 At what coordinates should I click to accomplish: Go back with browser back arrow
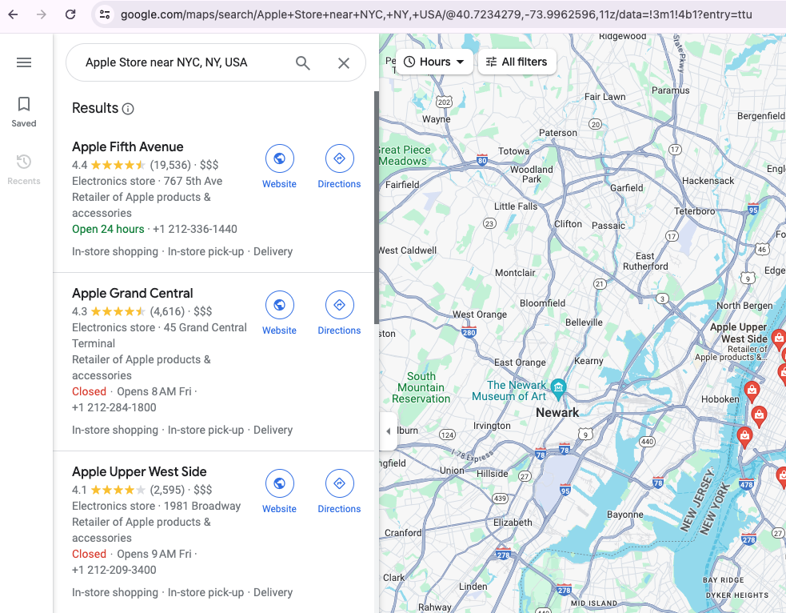click(x=13, y=14)
